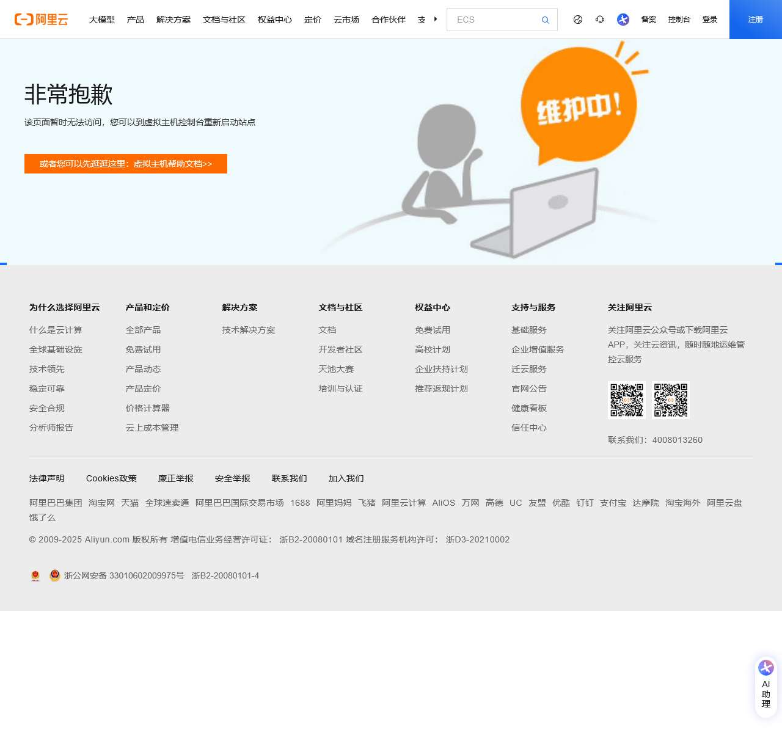The image size is (782, 730).
Task: Open 支付宝 partner link
Action: tap(613, 503)
